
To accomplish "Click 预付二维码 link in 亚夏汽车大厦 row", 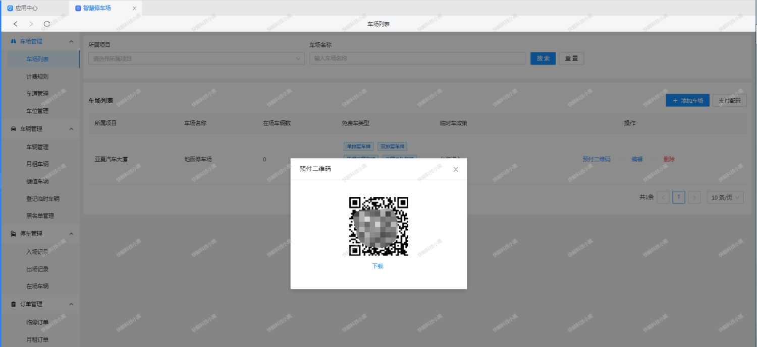I will (x=596, y=159).
